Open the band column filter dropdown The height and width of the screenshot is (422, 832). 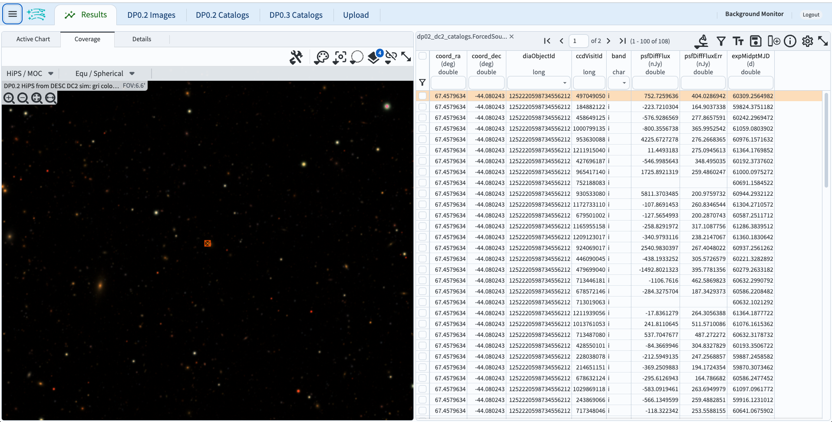(x=625, y=82)
